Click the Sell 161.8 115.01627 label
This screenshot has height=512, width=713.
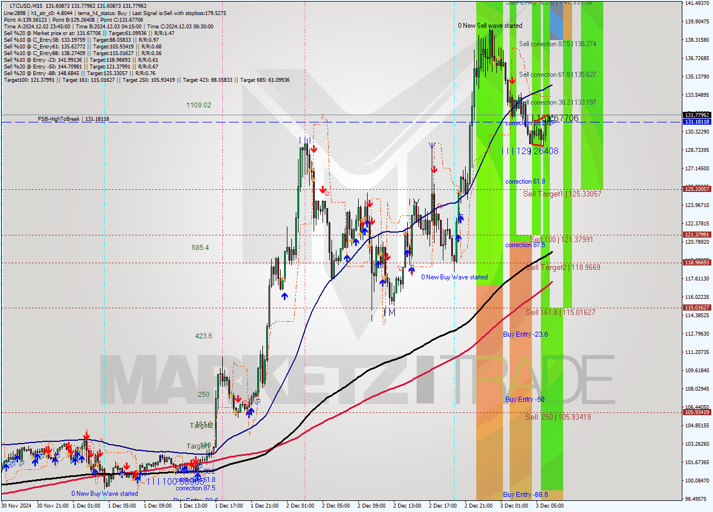click(560, 313)
